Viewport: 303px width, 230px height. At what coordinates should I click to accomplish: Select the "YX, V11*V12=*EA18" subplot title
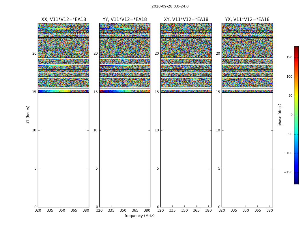tap(247, 20)
